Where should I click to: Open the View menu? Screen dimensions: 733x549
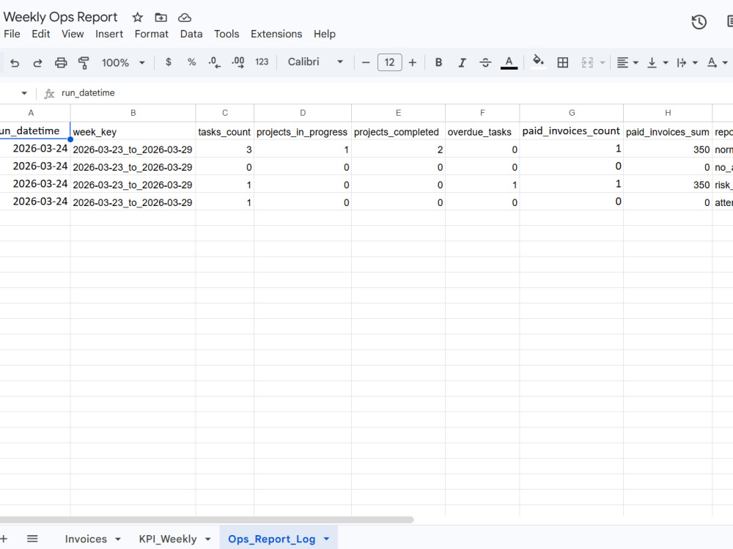(x=73, y=34)
